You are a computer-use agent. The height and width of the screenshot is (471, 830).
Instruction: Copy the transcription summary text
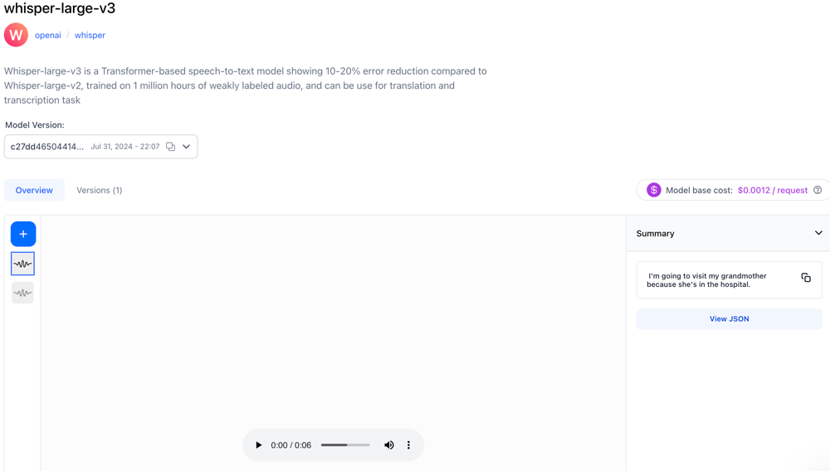click(806, 278)
